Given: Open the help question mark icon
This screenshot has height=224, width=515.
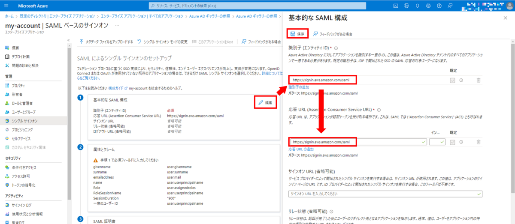Looking at the screenshot, I should tap(439, 6).
